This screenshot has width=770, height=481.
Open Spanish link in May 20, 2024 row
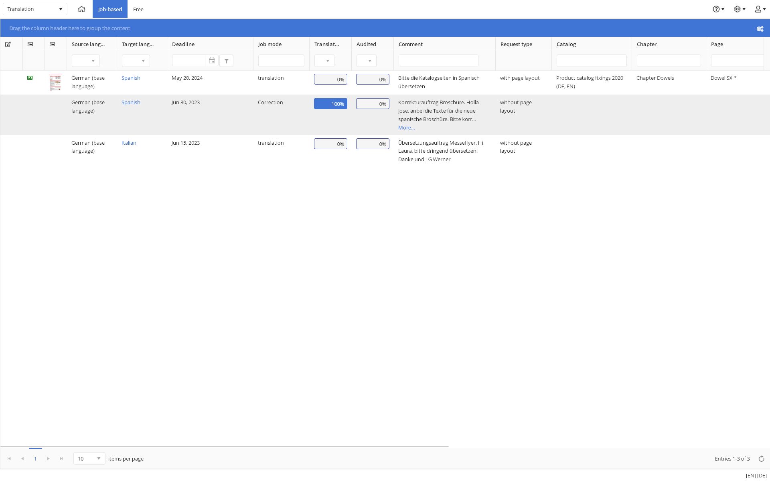[131, 78]
